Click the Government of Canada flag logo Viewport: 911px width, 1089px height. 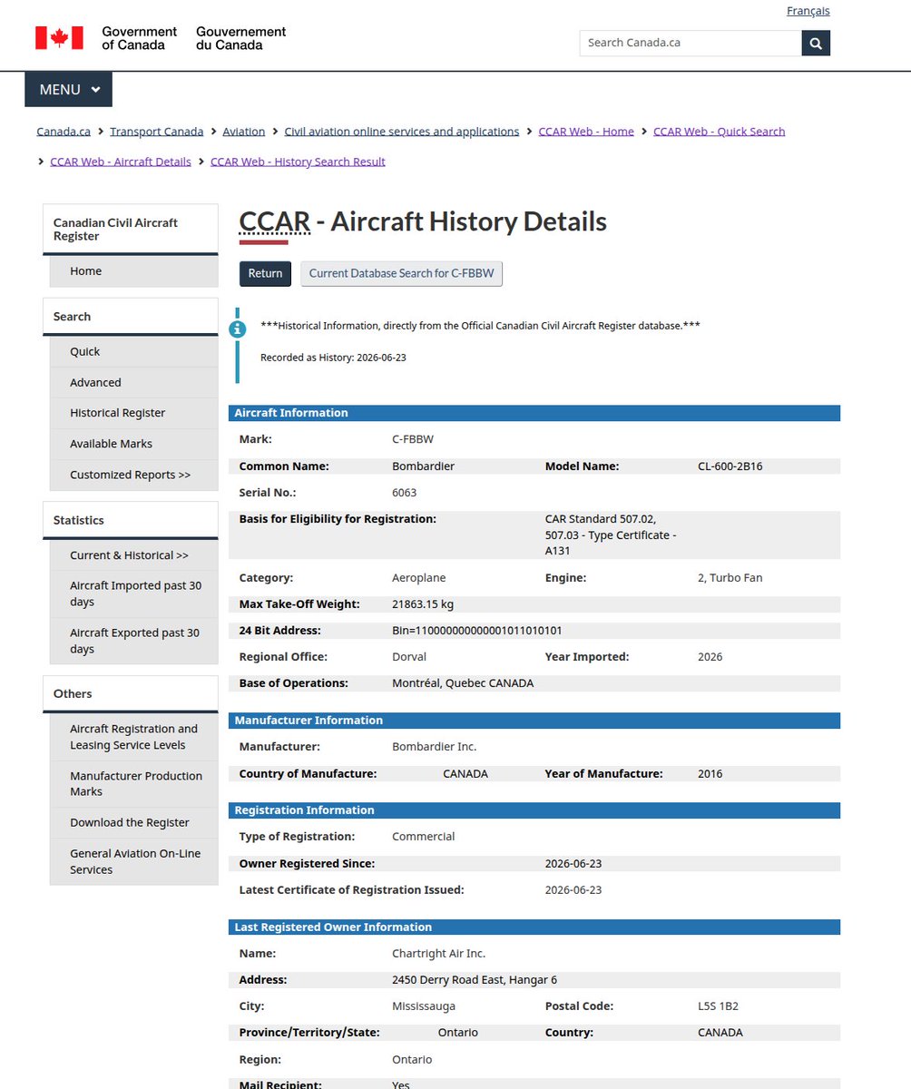coord(59,37)
